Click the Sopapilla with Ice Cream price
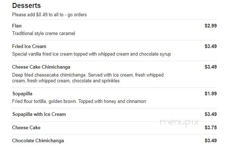The image size is (244, 152). 210,114
